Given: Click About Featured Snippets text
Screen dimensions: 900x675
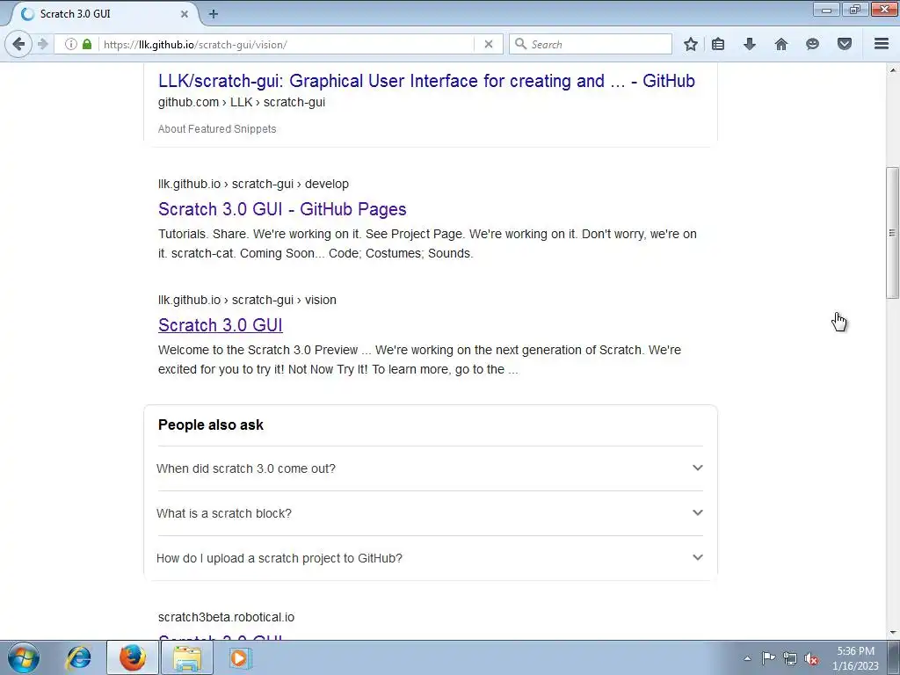Looking at the screenshot, I should tap(217, 129).
